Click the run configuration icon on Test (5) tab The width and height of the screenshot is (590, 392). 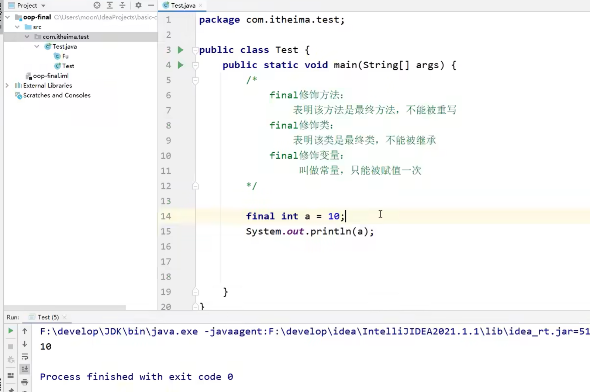coord(32,317)
